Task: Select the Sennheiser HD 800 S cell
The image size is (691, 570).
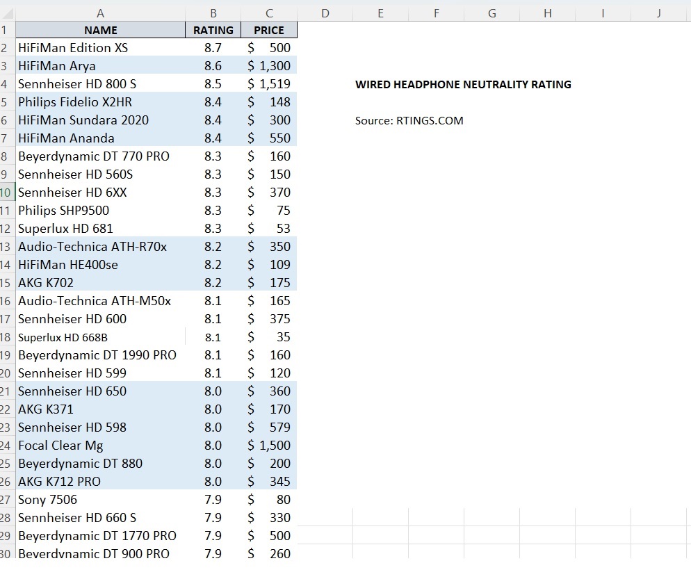Action: coord(101,83)
